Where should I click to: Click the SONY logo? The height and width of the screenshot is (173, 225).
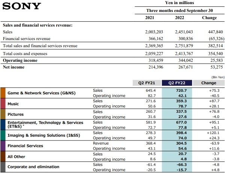tap(22, 6)
